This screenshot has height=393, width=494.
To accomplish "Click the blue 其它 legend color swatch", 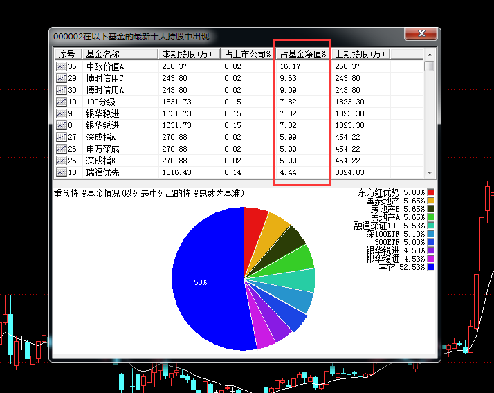I will pos(431,266).
